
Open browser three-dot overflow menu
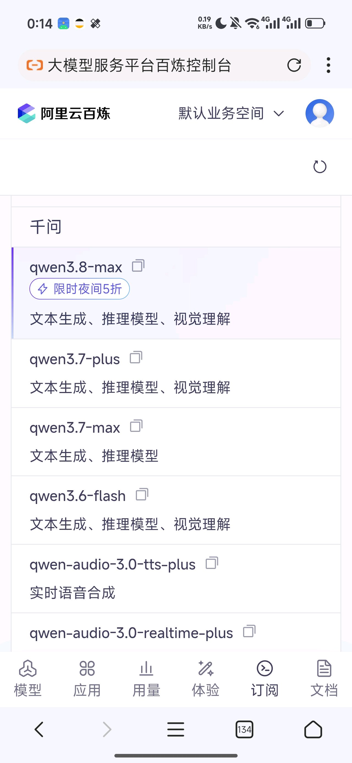click(328, 65)
